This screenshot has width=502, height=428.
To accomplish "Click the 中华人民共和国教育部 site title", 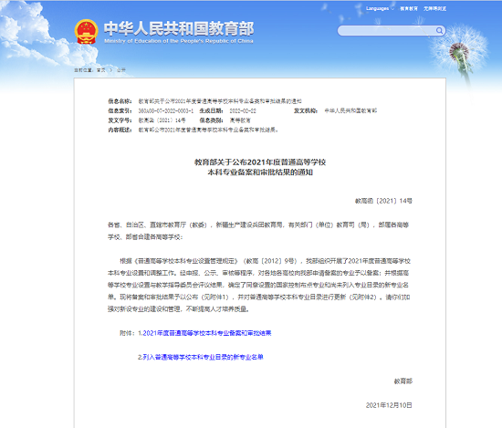I will click(x=179, y=28).
